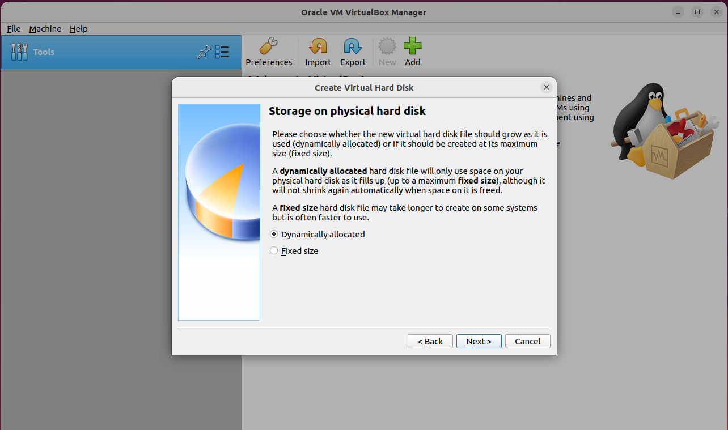The height and width of the screenshot is (430, 728).
Task: Click the Import appliance icon
Action: click(x=318, y=46)
